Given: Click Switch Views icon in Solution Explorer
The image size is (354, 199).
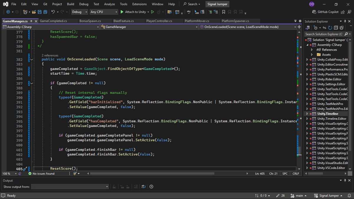Looking at the screenshot, I should tap(308, 28).
